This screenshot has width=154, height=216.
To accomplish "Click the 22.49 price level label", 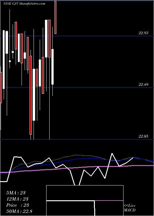I will coord(144,85).
